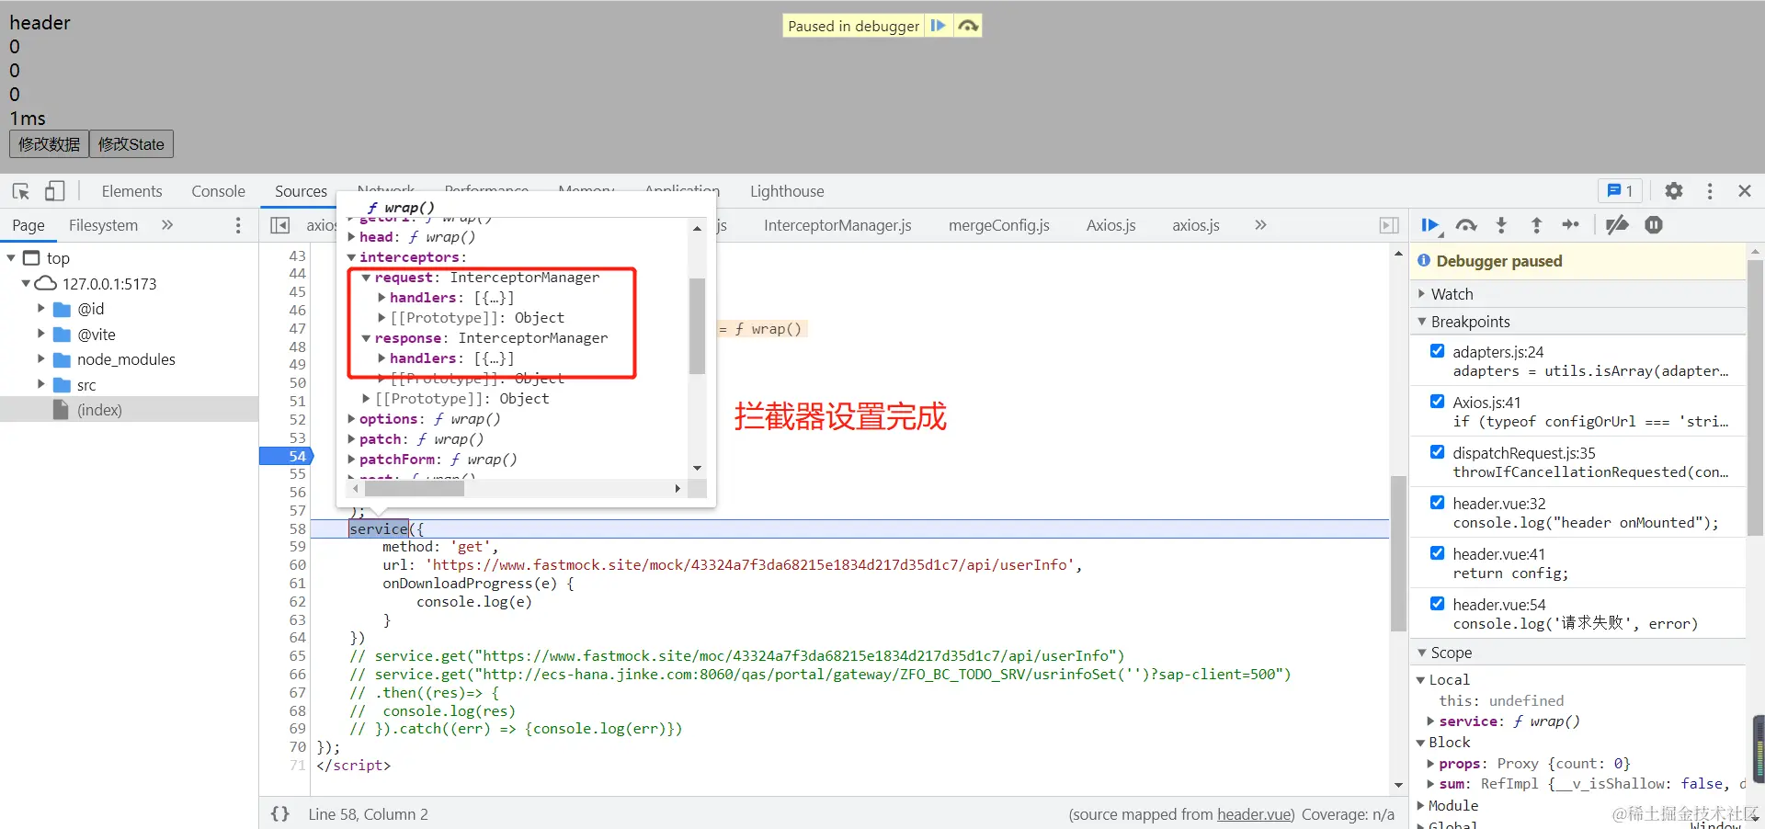Toggle the device toolbar icon
The width and height of the screenshot is (1765, 829).
[55, 191]
